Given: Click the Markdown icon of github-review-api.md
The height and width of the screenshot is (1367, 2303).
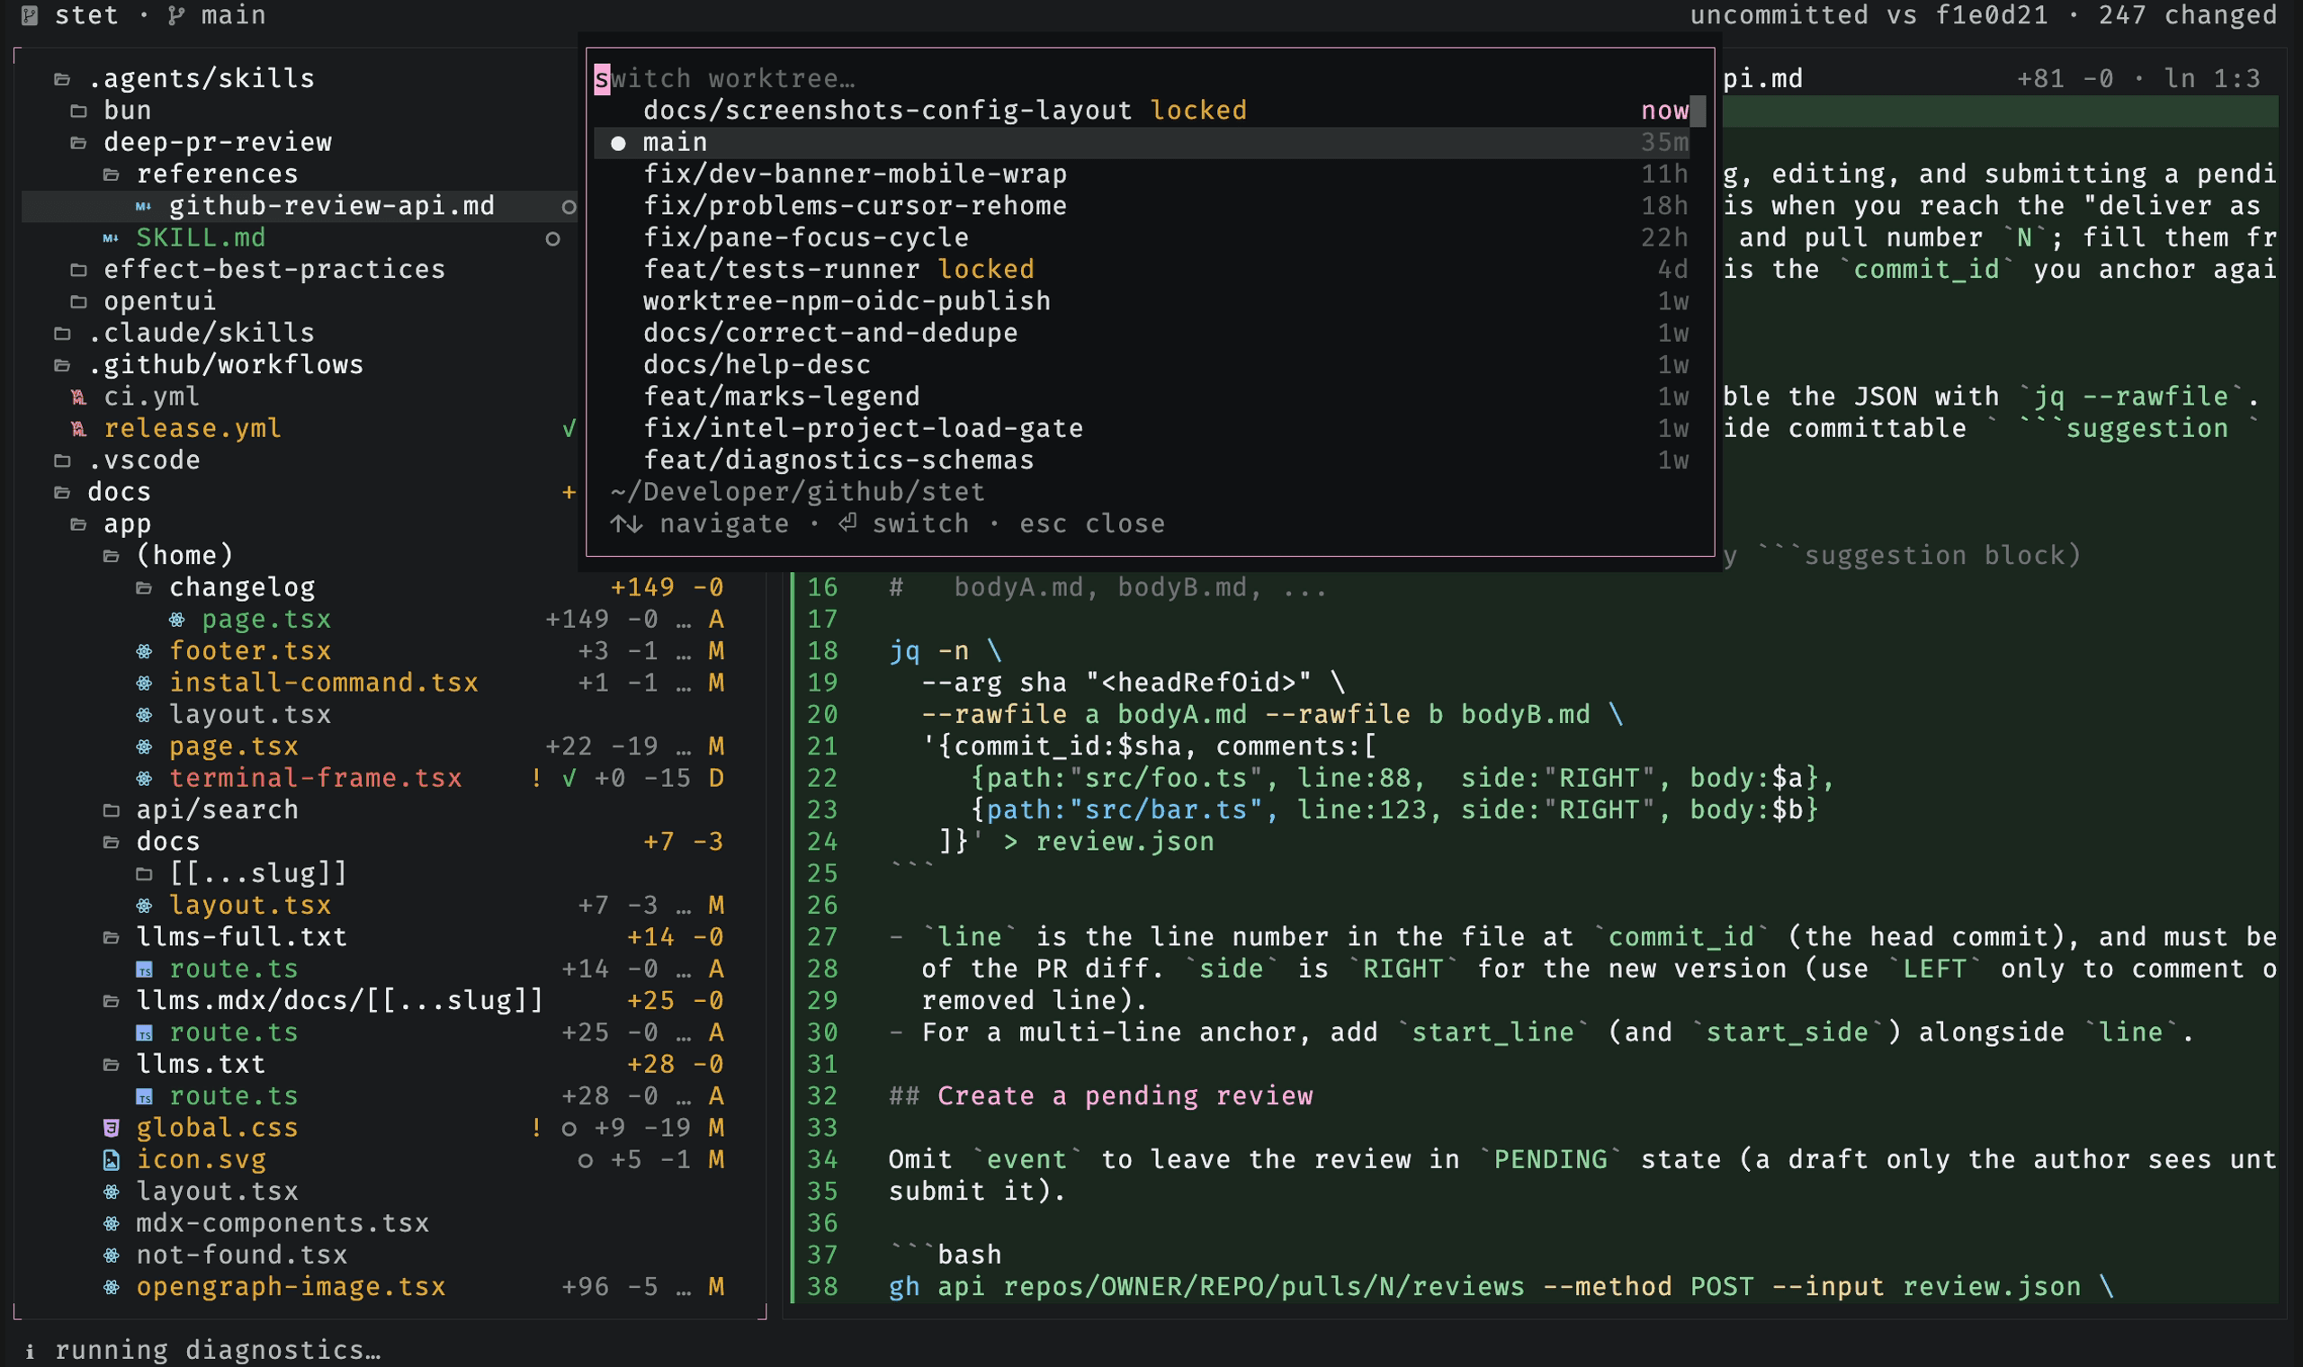Looking at the screenshot, I should coord(144,206).
